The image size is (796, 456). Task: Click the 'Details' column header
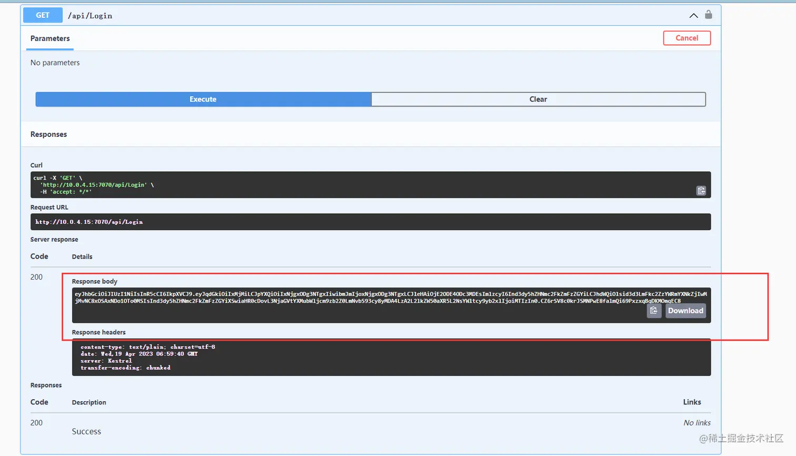(82, 256)
